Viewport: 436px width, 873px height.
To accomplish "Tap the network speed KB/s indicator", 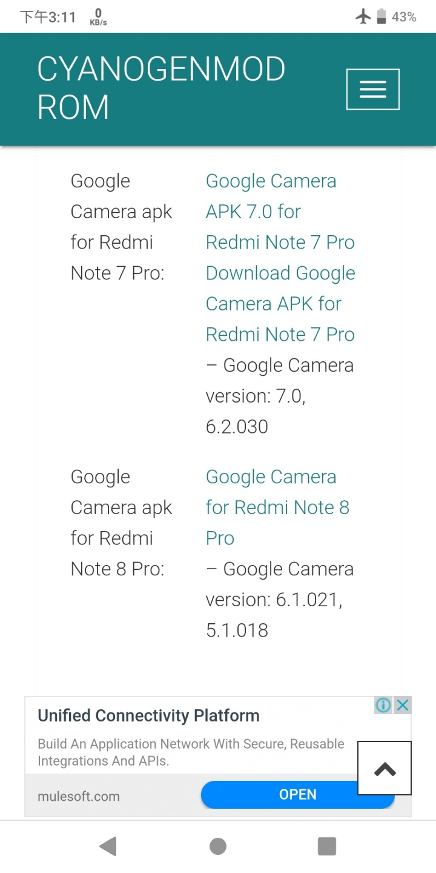I will point(98,17).
